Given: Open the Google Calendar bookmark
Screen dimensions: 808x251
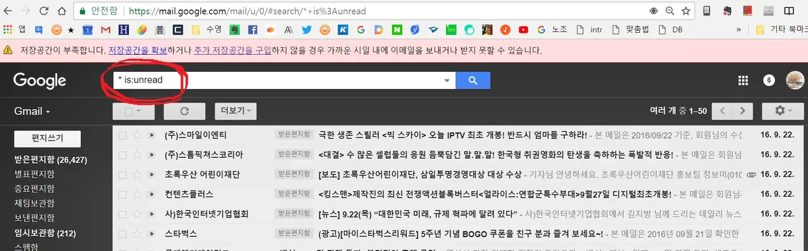Looking at the screenshot, I should click(88, 29).
